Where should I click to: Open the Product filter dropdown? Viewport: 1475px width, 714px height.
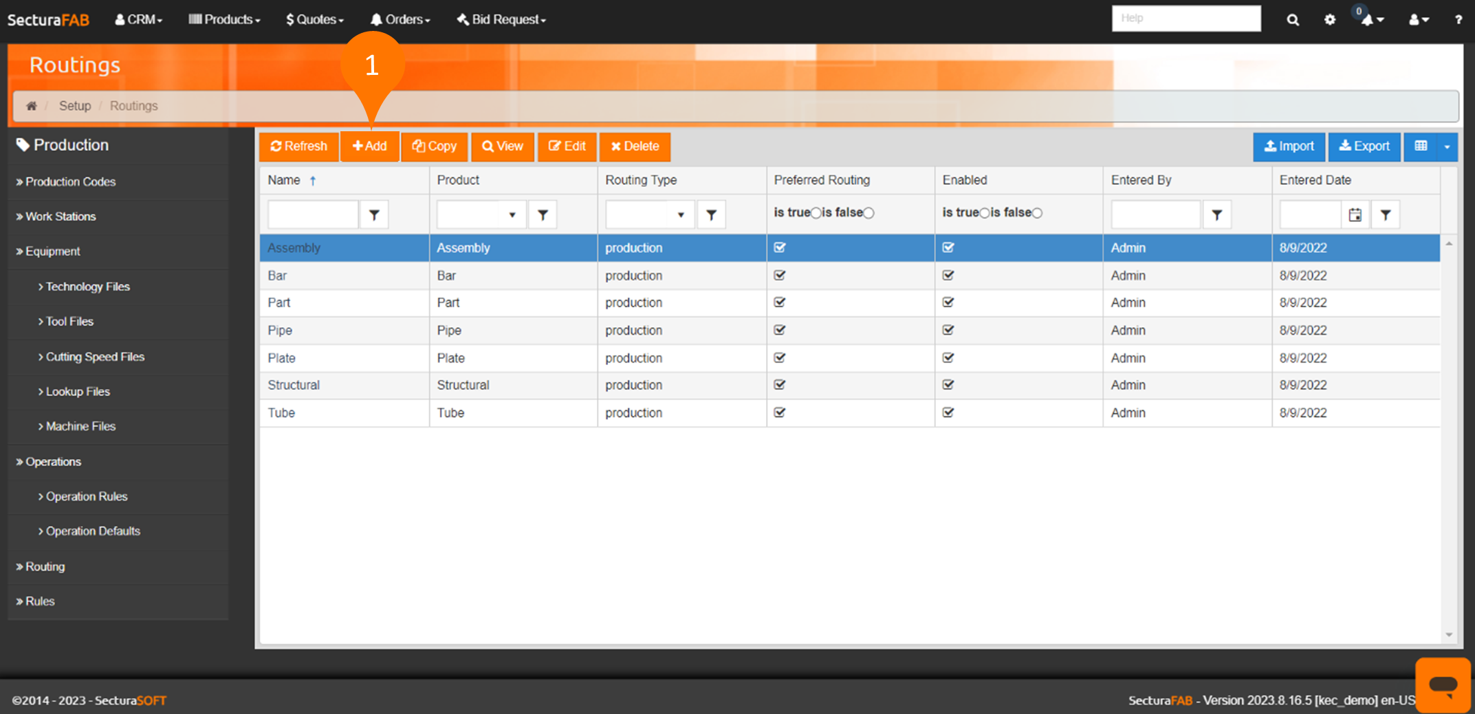pyautogui.click(x=512, y=215)
